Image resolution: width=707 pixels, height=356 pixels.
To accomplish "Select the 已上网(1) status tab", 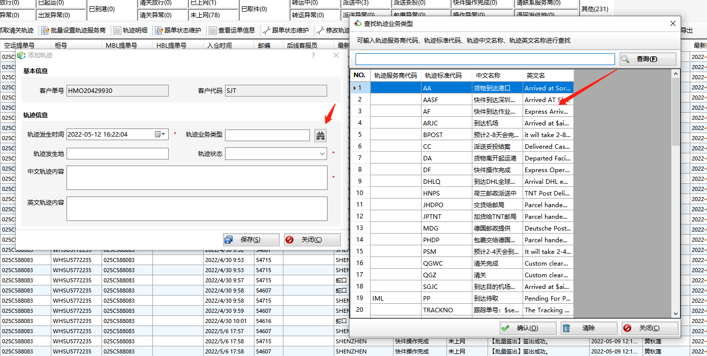I will (x=213, y=3).
